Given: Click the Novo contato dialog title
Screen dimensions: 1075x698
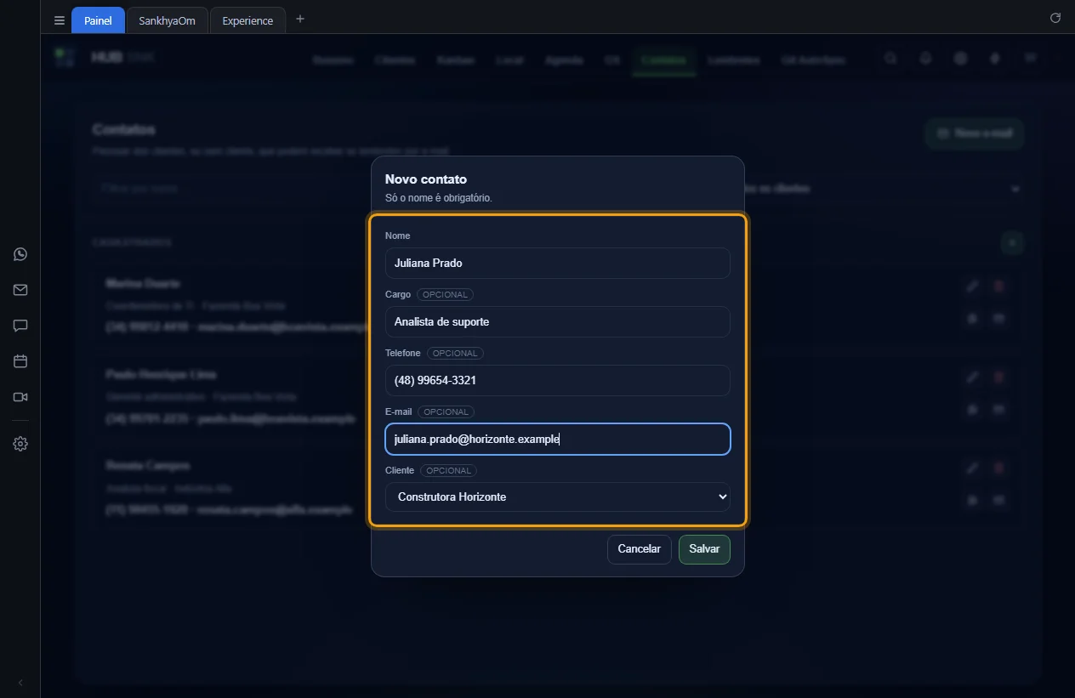Looking at the screenshot, I should [426, 179].
